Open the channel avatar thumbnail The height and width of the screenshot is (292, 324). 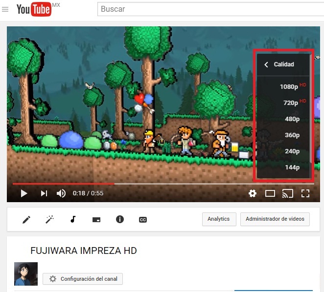[x=26, y=274]
